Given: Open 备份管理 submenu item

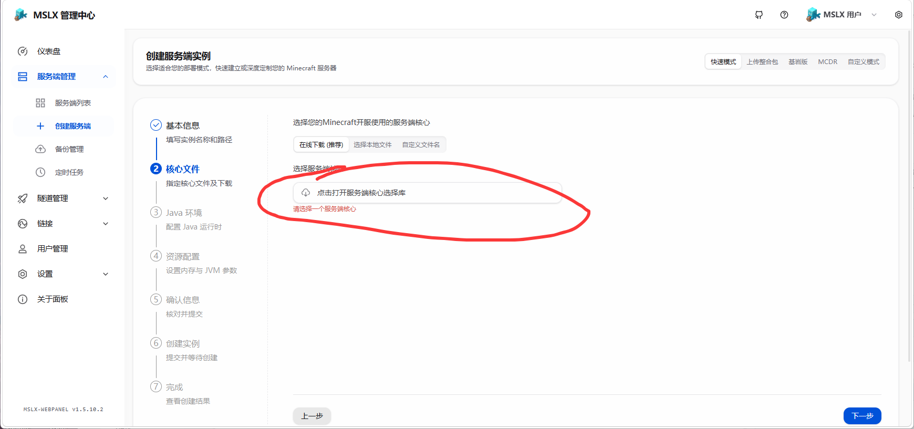Looking at the screenshot, I should pos(63,149).
